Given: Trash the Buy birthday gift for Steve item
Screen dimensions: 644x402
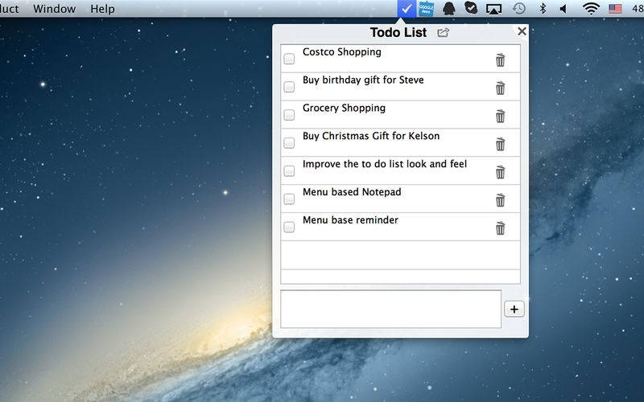Looking at the screenshot, I should (500, 88).
